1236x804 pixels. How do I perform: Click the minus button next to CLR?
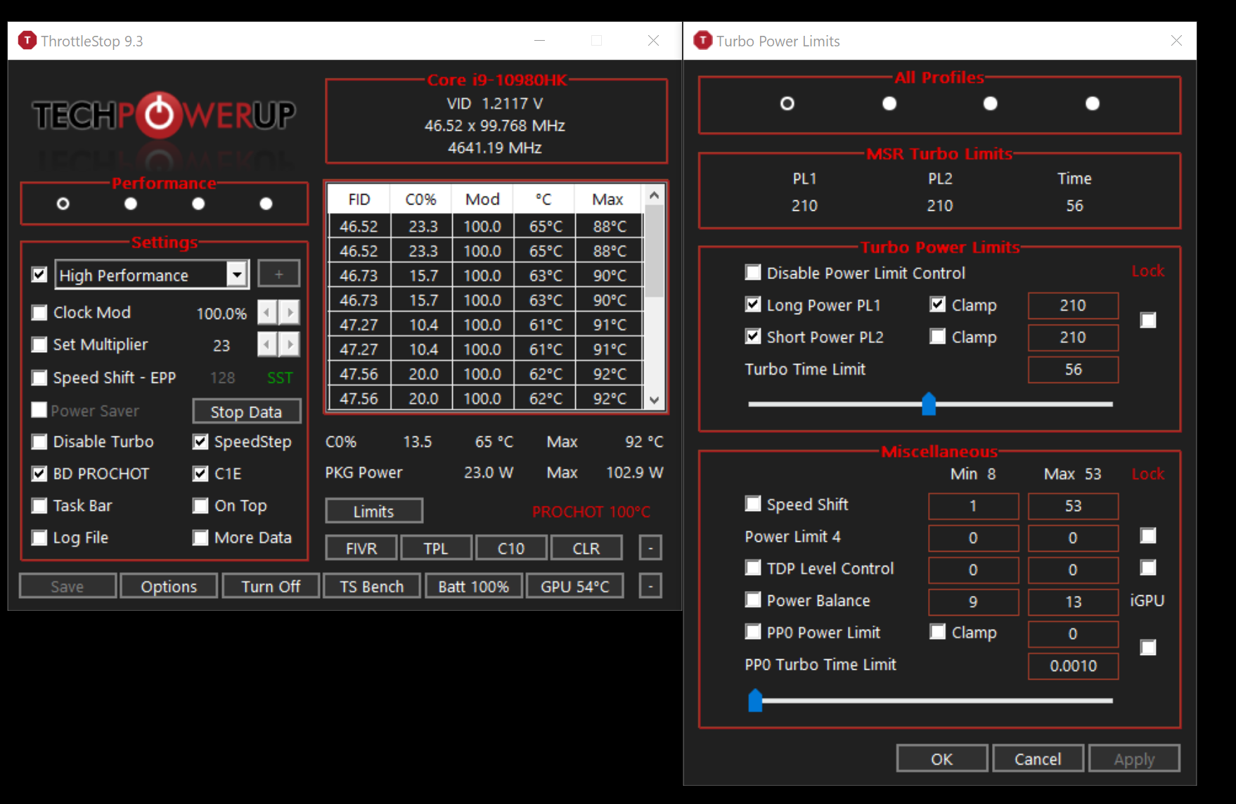(x=650, y=548)
